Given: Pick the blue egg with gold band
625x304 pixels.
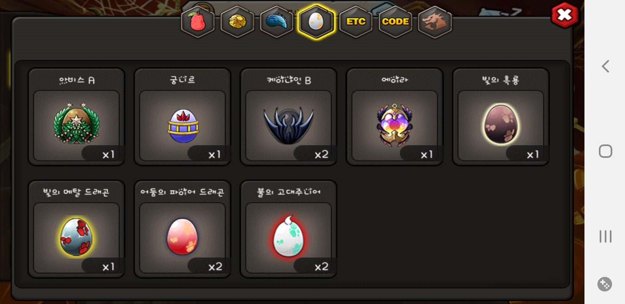Looking at the screenshot, I should pos(182,117).
